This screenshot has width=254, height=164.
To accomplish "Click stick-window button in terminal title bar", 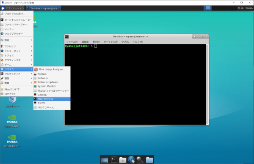I will point(195,37).
